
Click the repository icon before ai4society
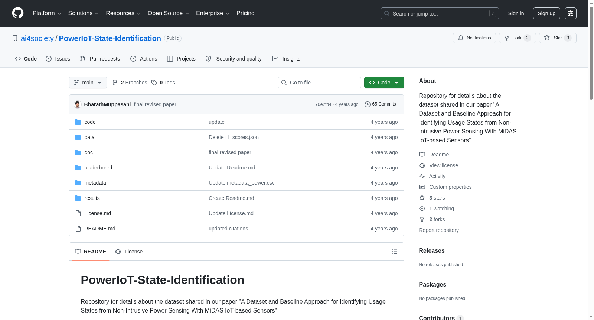tap(15, 38)
